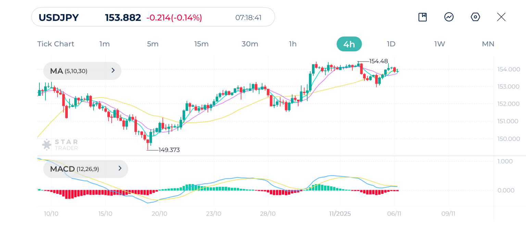Click the active 4h timeframe button

(349, 44)
